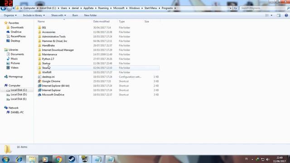Open the Music library
This screenshot has height=163, width=290.
tap(14, 58)
